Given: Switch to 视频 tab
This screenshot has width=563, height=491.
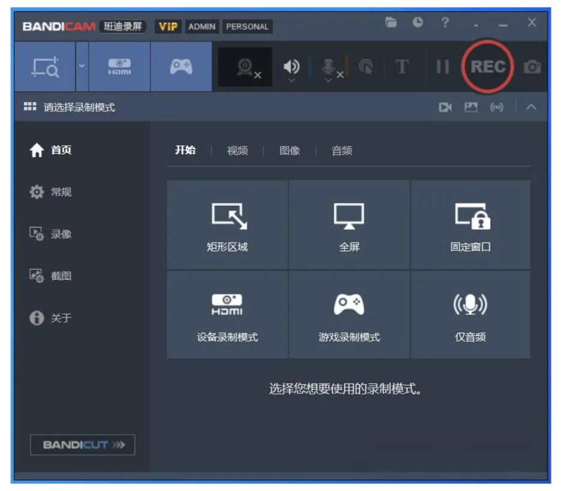Looking at the screenshot, I should 237,151.
